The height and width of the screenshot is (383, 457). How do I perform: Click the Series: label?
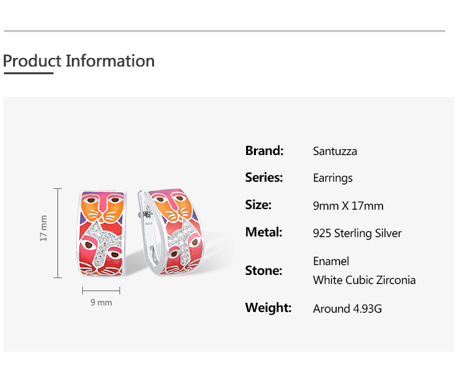click(x=264, y=178)
